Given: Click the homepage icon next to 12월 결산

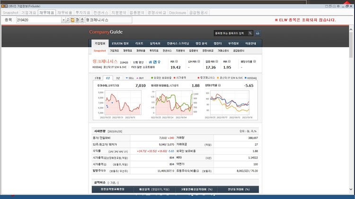Looking at the screenshot, I should 151,62.
